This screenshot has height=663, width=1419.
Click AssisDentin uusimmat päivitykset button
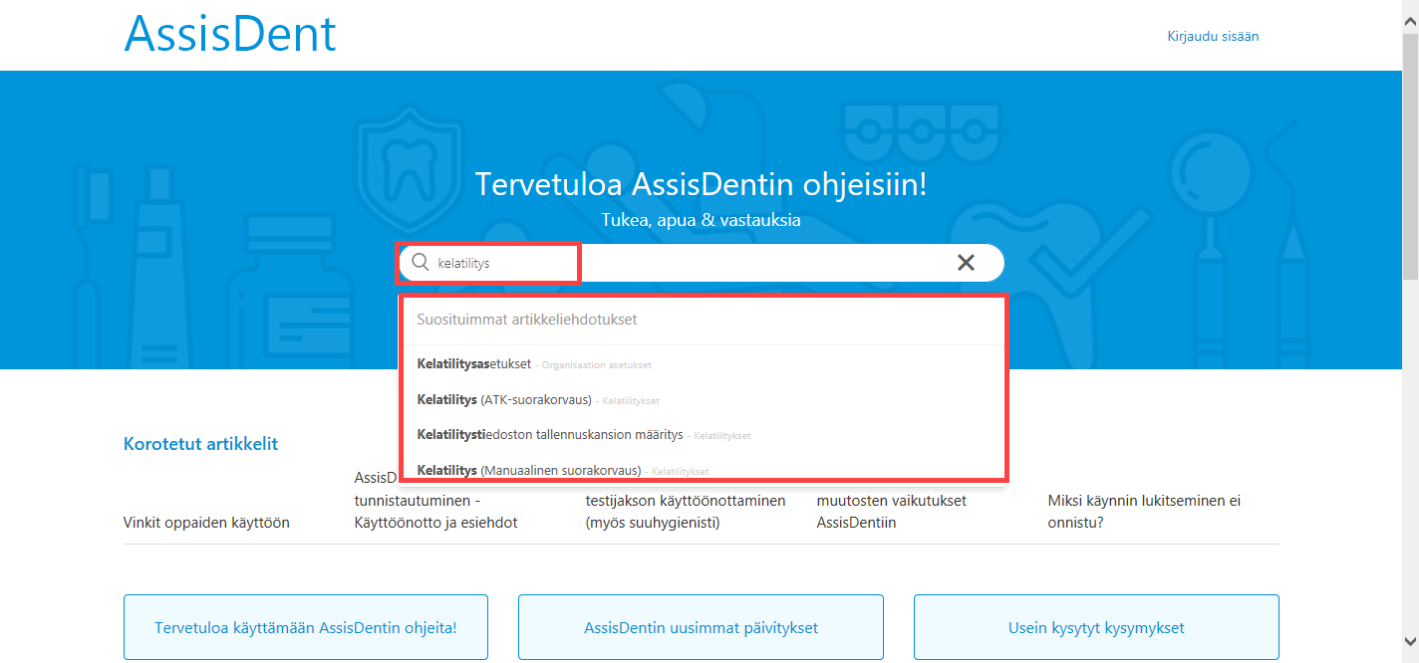tap(701, 628)
